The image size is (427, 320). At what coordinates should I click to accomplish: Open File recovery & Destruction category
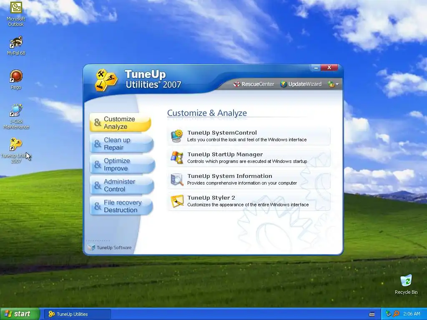121,206
